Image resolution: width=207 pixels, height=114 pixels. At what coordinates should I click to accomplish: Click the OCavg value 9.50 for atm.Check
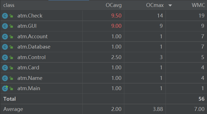116,16
